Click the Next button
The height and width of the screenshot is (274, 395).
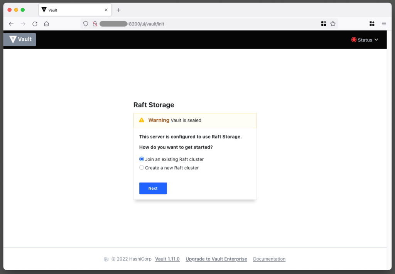[153, 188]
